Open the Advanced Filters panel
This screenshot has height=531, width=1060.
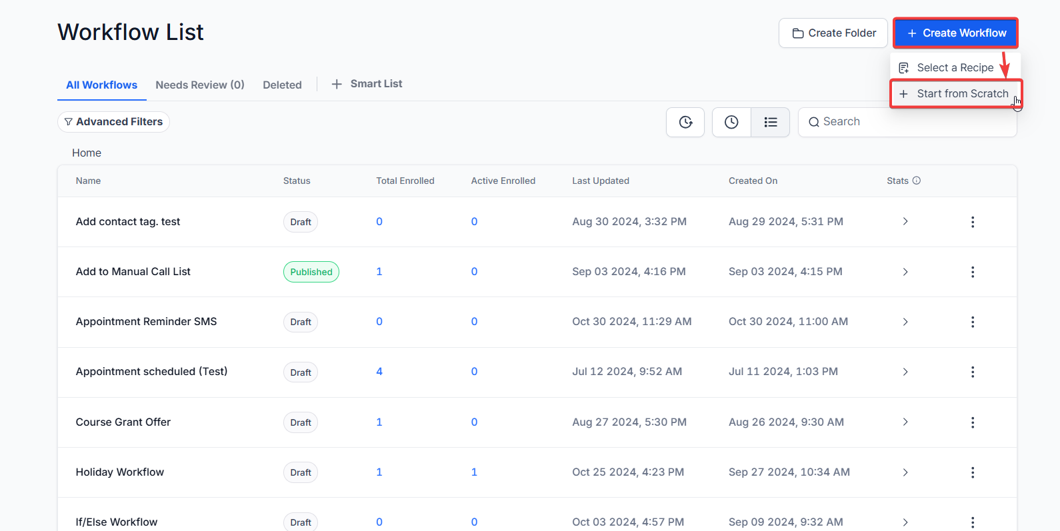pos(113,122)
